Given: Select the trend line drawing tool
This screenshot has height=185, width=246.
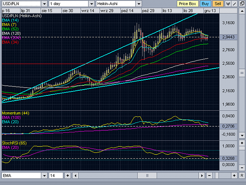Looking at the screenshot, I should (235, 4).
